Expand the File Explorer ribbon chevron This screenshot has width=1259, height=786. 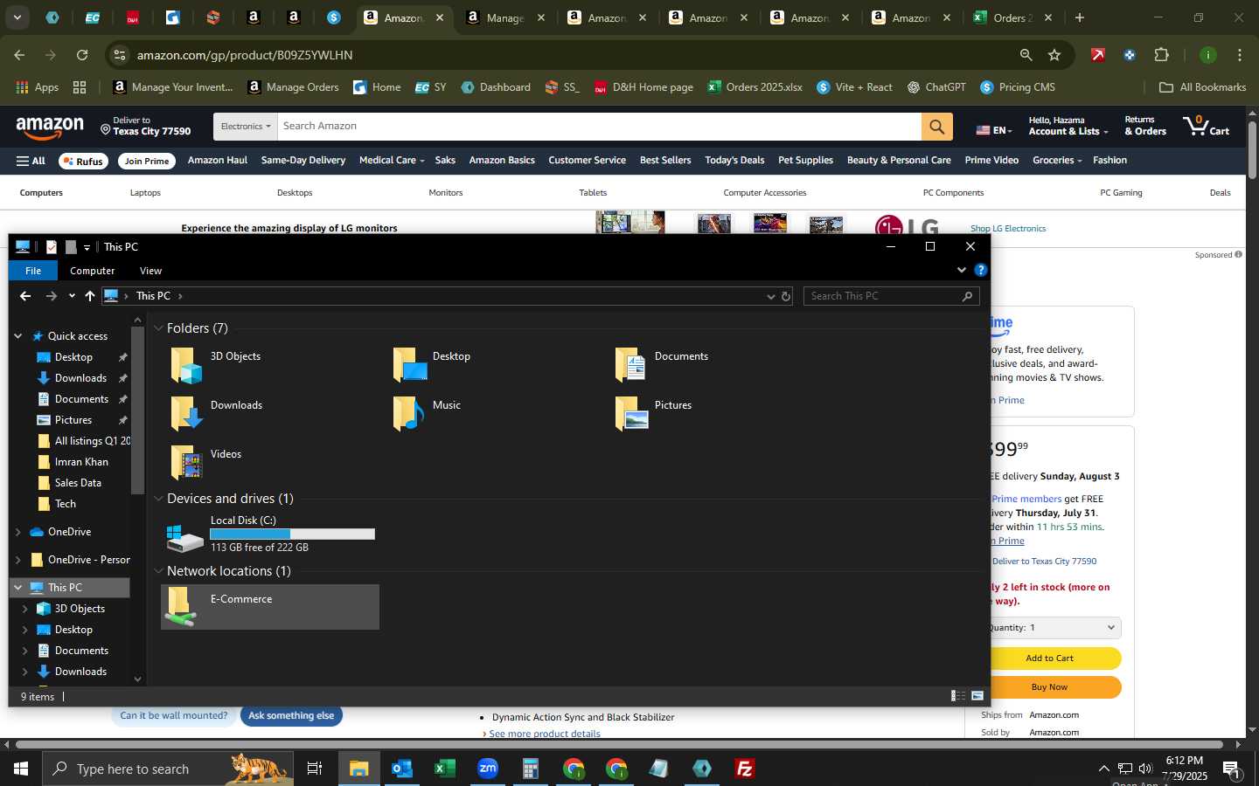962,270
